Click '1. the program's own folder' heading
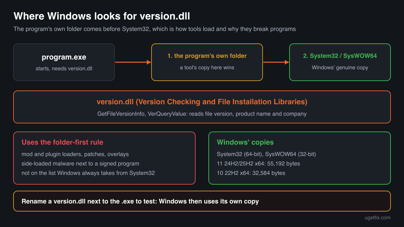The height and width of the screenshot is (227, 404). 207,56
